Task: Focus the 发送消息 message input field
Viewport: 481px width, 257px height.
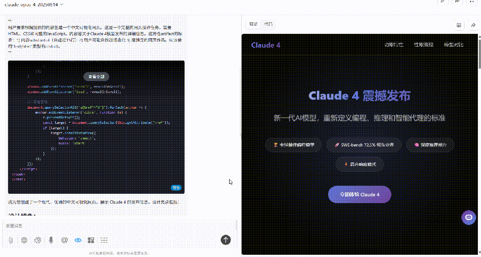Action: pyautogui.click(x=119, y=226)
